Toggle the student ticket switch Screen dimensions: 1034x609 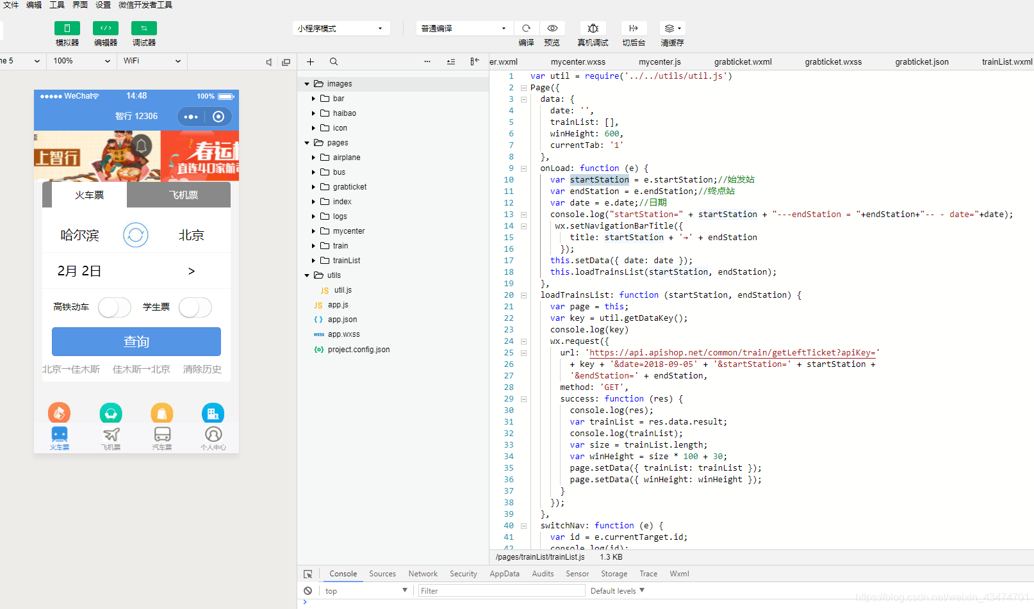(x=195, y=307)
